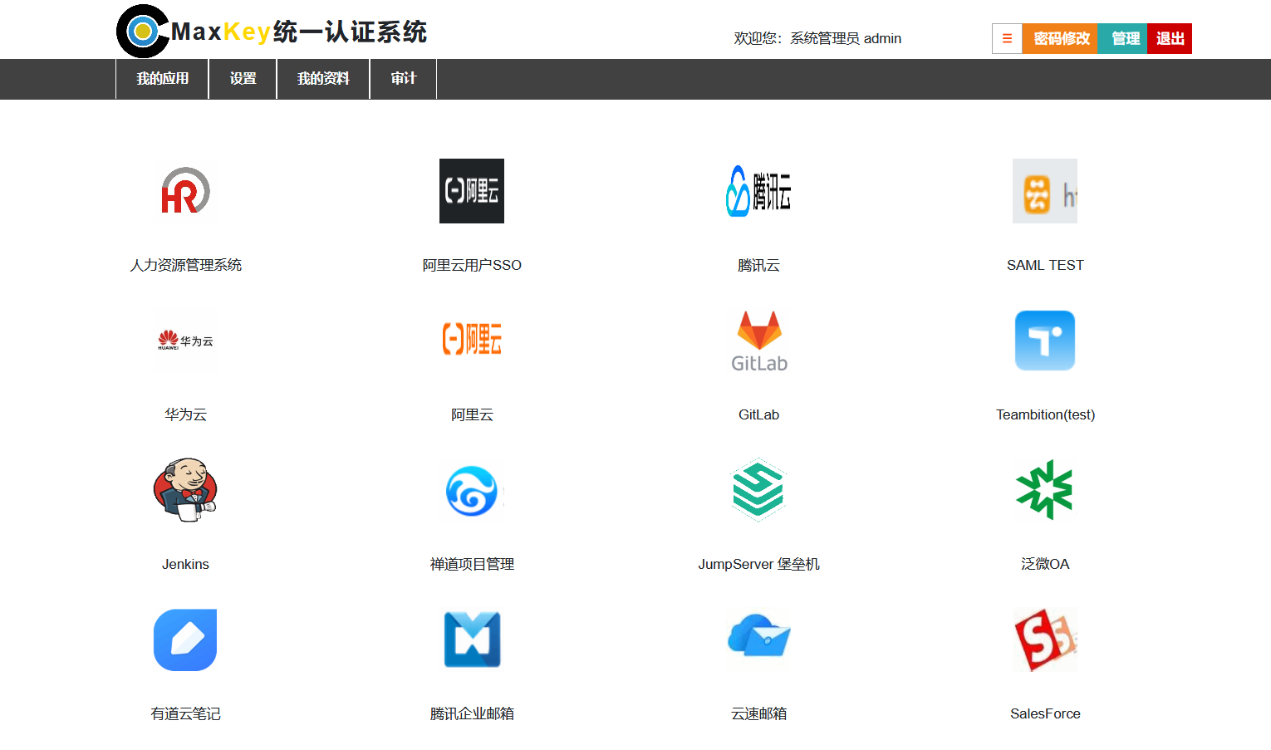Open the 泛微OA green icon

(1044, 490)
